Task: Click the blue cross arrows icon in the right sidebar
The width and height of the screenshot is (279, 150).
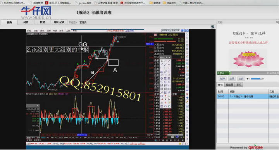Action: pyautogui.click(x=187, y=98)
